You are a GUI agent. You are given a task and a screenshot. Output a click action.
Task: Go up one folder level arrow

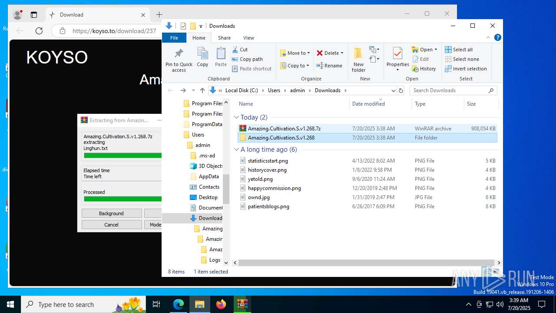point(202,90)
